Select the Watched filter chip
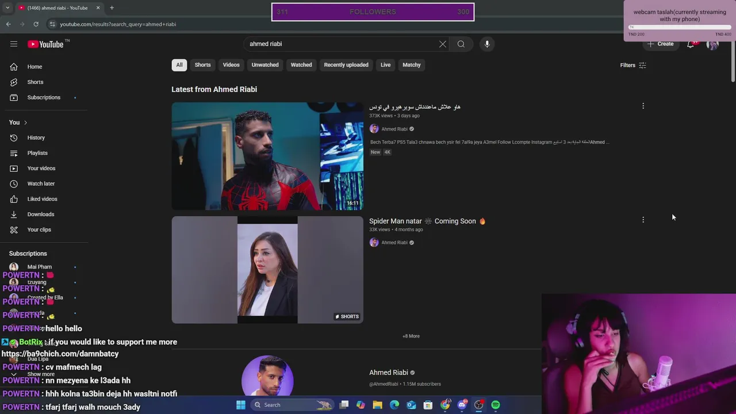 (x=301, y=65)
